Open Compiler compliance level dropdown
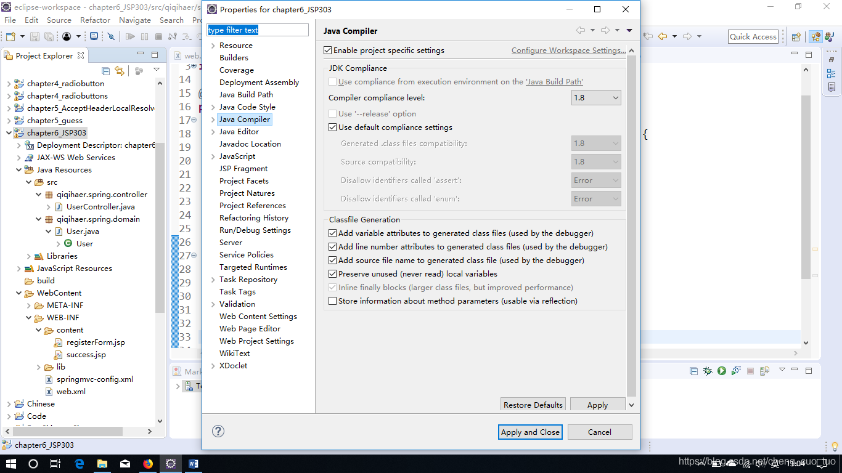The width and height of the screenshot is (842, 473). [596, 97]
